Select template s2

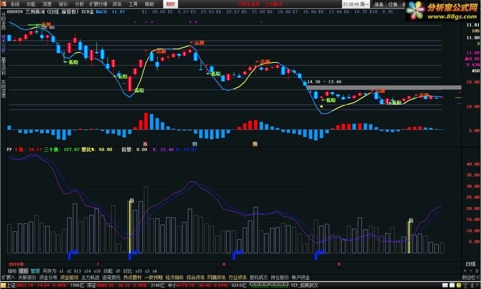(x=69, y=271)
